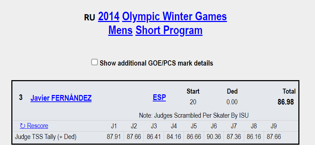Click the 2014 year link
Viewport: 315px width, 145px height.
(x=108, y=17)
